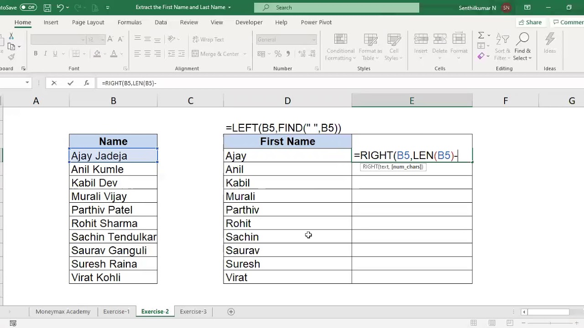Toggle Underline formatting
Screen dimensions: 584x328
(x=55, y=54)
